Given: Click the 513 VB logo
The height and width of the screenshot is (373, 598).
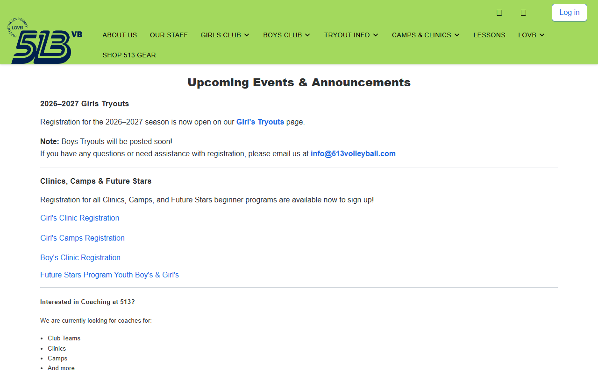Looking at the screenshot, I should pyautogui.click(x=45, y=41).
